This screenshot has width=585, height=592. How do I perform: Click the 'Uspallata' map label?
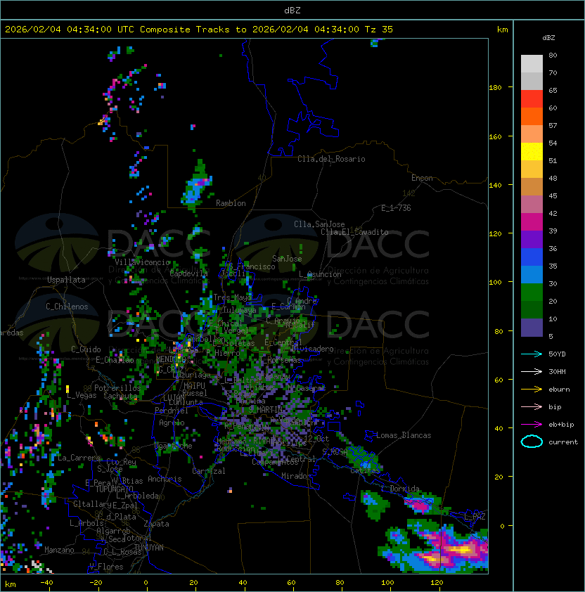(66, 280)
